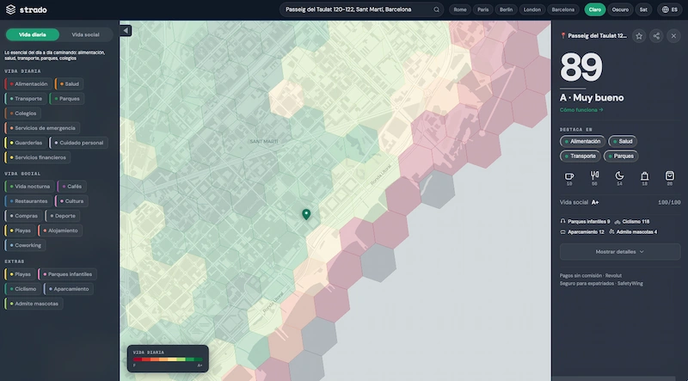The image size is (688, 381).
Task: Toggle the Colegios filter chip
Action: (x=23, y=114)
